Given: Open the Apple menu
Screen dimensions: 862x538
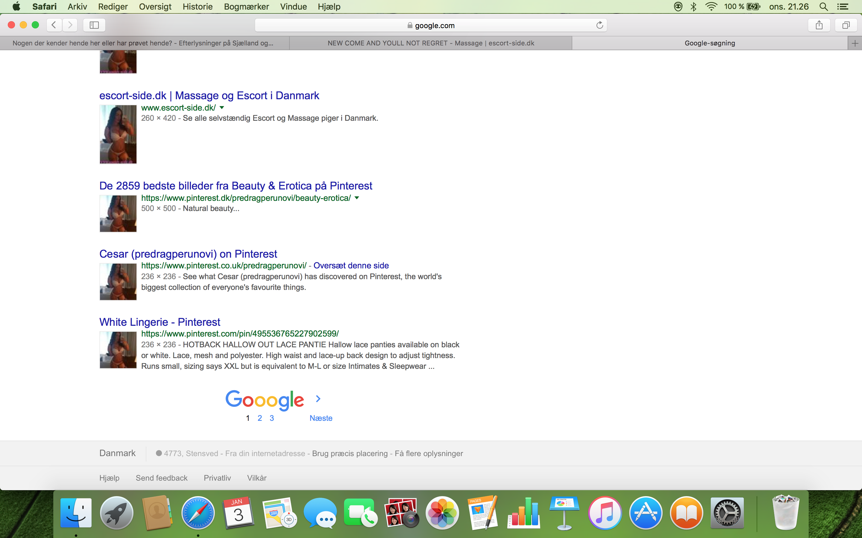Looking at the screenshot, I should click(x=16, y=6).
